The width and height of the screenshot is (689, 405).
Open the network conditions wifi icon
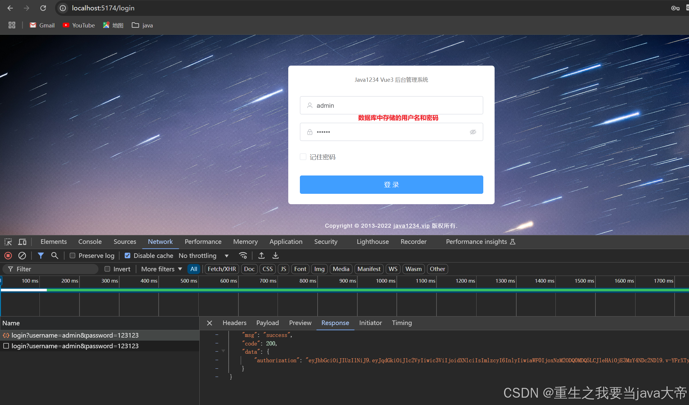243,255
